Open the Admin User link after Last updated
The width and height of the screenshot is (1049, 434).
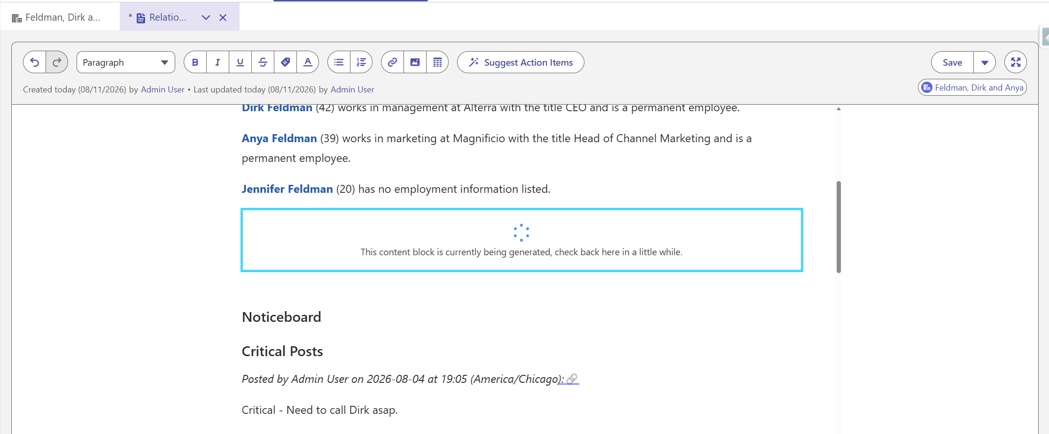point(352,90)
